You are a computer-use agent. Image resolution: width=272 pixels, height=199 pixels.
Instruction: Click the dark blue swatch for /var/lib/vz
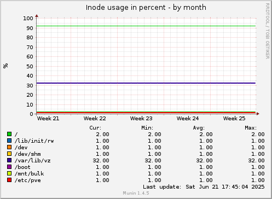click(x=9, y=160)
